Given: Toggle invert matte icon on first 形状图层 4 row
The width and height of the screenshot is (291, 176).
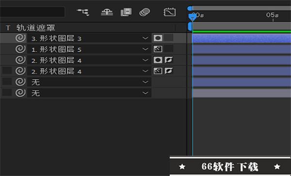Looking at the screenshot, I should [x=169, y=60].
